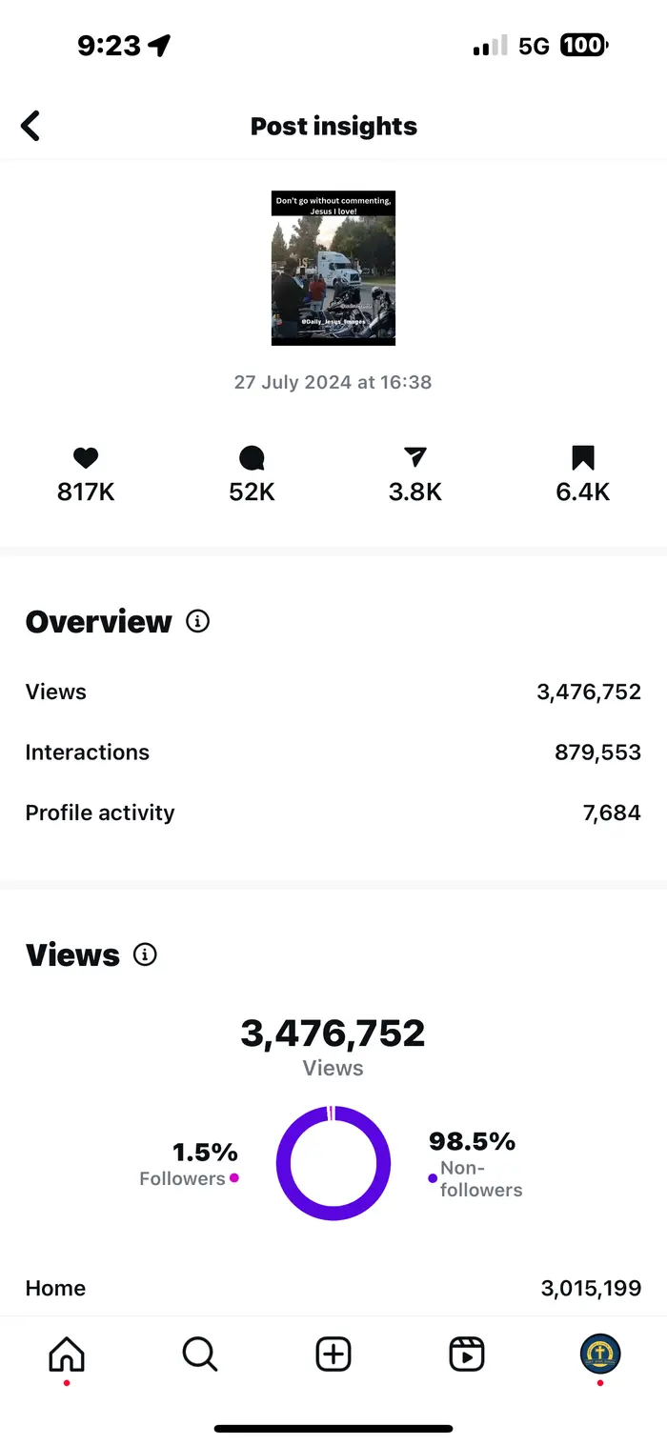The width and height of the screenshot is (667, 1445).
Task: Select the Interactions row showing 879,553
Action: 333,753
